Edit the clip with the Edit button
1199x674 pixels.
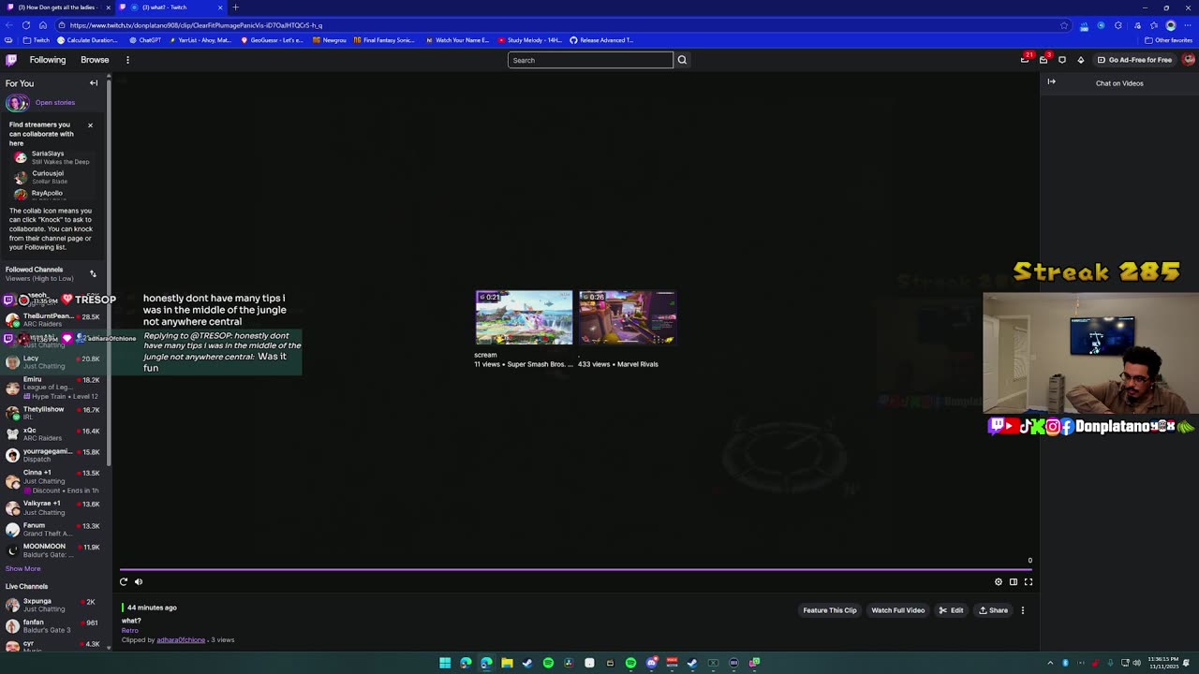951,610
